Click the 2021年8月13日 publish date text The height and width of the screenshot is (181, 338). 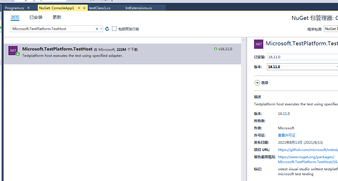coord(300,142)
